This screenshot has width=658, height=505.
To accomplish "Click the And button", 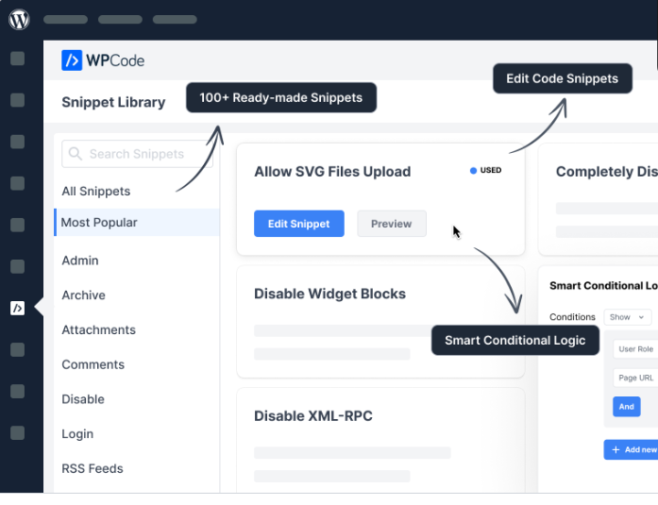I will click(x=627, y=407).
